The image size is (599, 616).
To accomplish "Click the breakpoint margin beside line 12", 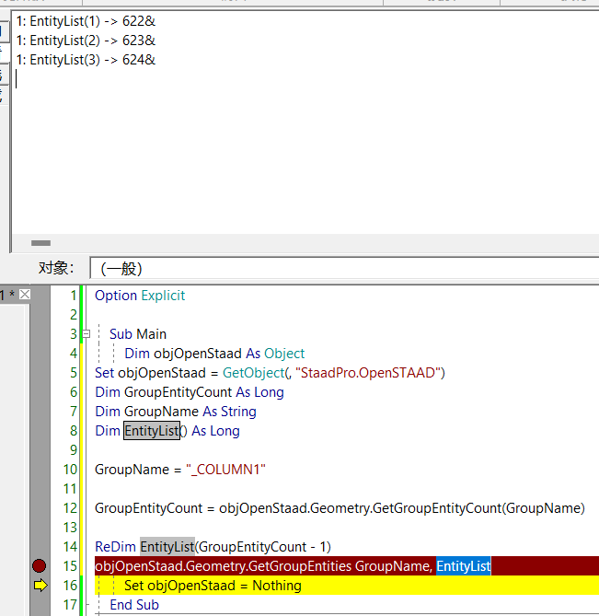I will click(39, 508).
